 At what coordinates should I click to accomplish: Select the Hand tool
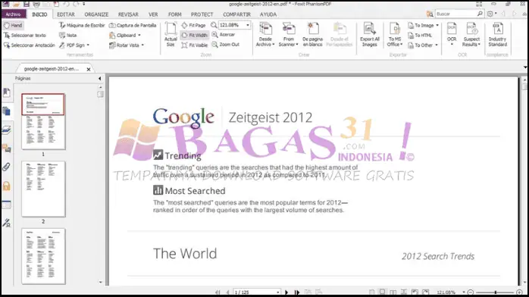click(13, 25)
